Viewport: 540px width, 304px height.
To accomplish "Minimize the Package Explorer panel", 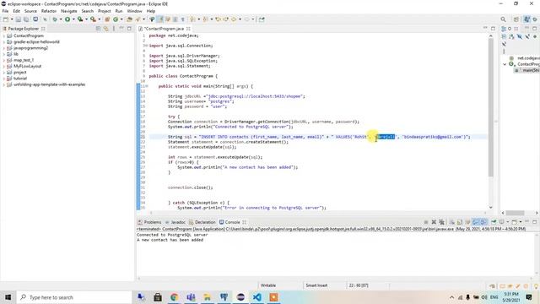I will click(121, 28).
